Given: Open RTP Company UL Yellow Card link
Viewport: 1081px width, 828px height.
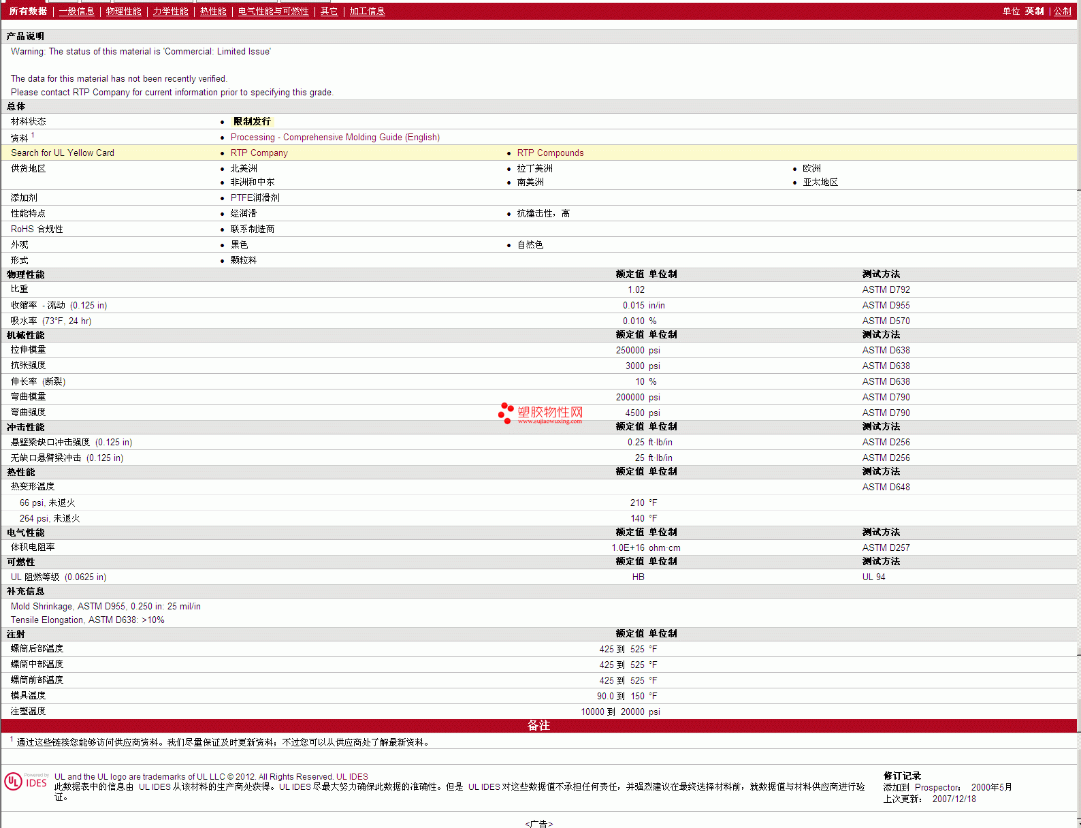Looking at the screenshot, I should coord(259,153).
